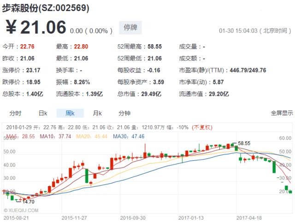Viewport: 295px width, 222px height.
Task: Click the MA5: 28.55 indicator label
Action: point(20,136)
